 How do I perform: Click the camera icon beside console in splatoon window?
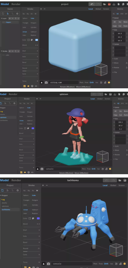(x=42, y=169)
